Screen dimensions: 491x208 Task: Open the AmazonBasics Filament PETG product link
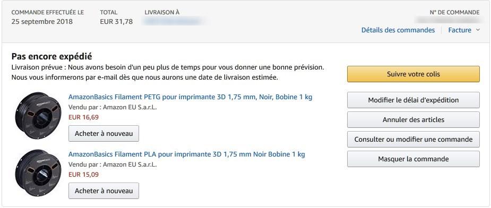tap(191, 97)
